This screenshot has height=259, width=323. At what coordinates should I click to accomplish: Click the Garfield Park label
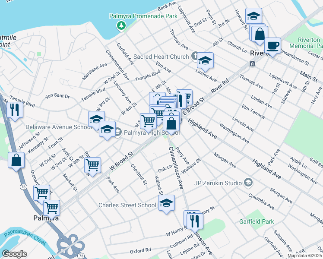(256, 221)
